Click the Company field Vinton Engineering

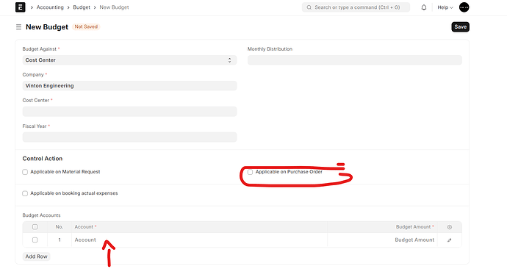tap(129, 86)
